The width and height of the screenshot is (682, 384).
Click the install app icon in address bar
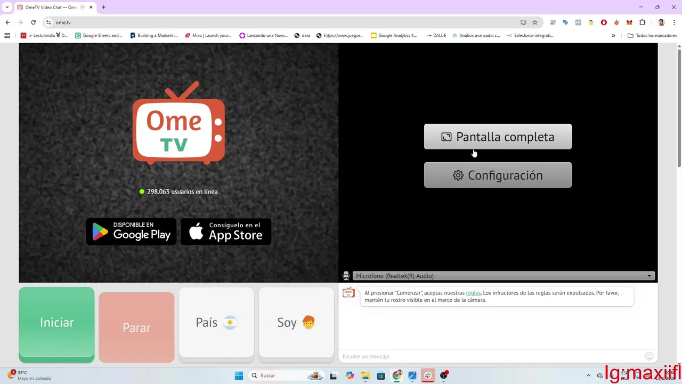click(523, 22)
